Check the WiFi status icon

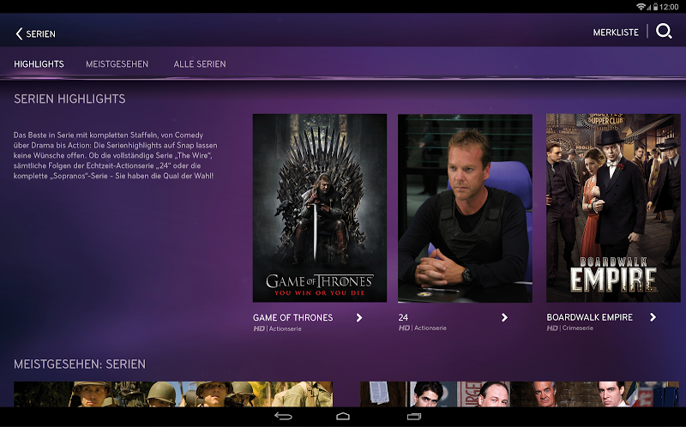[x=641, y=7]
